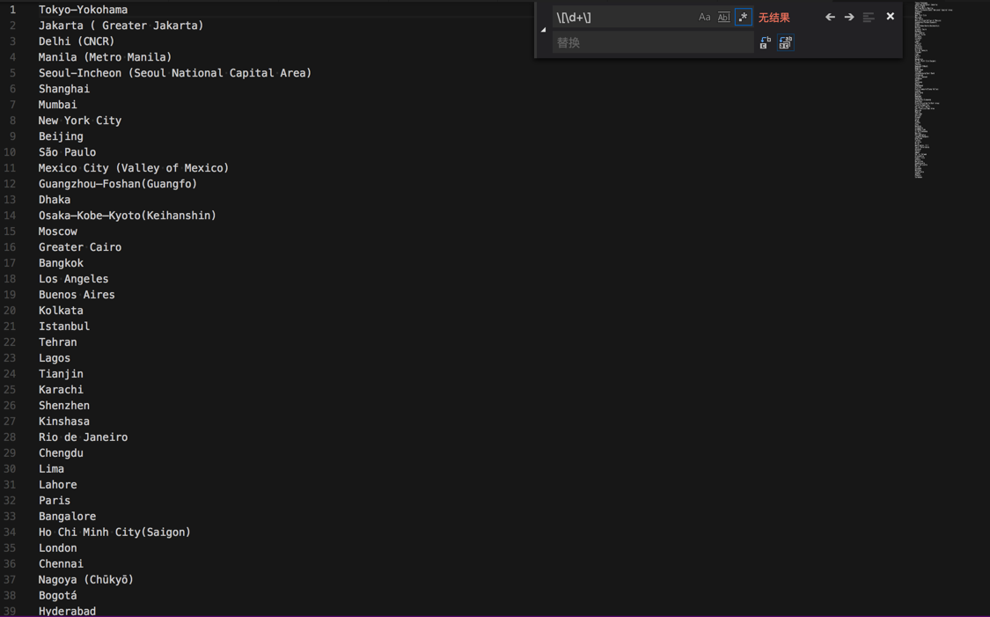Click the Ho Chi Minh City(Saigon) line
The height and width of the screenshot is (617, 990).
click(x=114, y=532)
